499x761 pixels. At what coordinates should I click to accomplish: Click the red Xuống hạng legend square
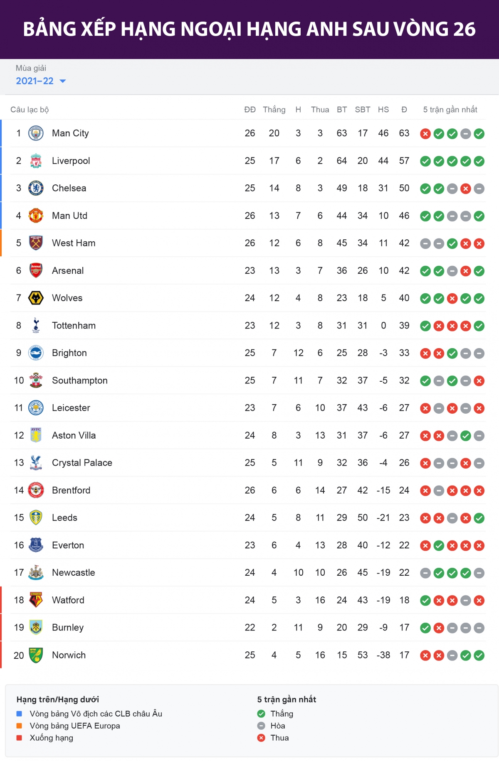19,738
